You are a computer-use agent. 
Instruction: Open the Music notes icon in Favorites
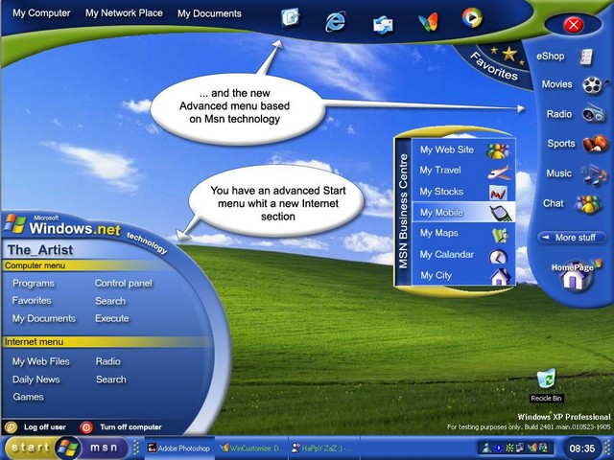pyautogui.click(x=593, y=174)
